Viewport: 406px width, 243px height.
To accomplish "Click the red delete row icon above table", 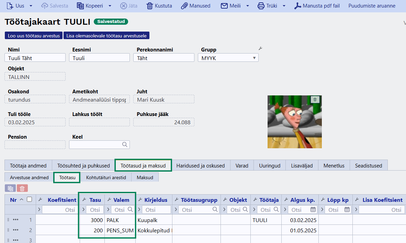I will [x=22, y=188].
